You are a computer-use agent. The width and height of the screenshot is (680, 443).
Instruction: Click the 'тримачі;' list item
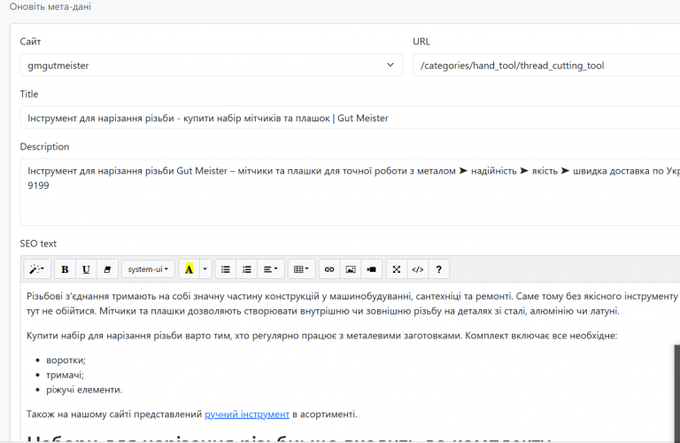(x=65, y=375)
